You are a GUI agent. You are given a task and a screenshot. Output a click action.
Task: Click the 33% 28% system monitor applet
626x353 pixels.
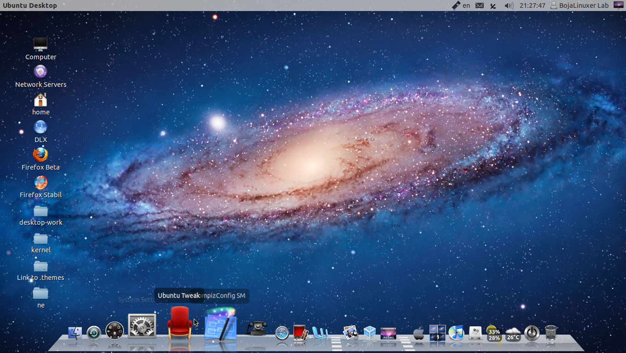pos(494,333)
